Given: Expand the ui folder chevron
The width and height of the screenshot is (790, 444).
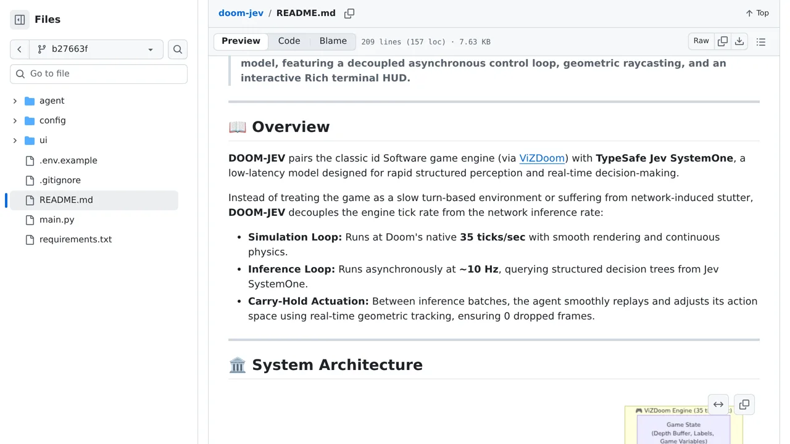Looking at the screenshot, I should tap(15, 141).
